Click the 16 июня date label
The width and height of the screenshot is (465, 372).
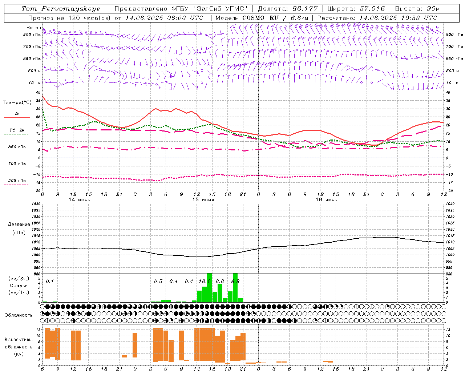327,200
